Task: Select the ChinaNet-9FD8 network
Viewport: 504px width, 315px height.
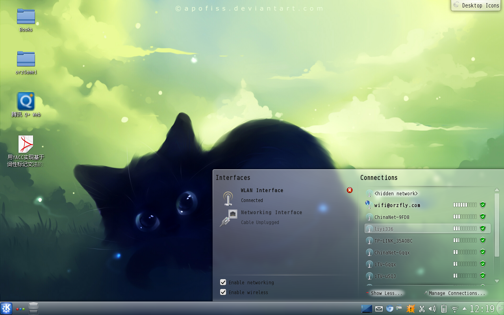Action: pos(392,217)
